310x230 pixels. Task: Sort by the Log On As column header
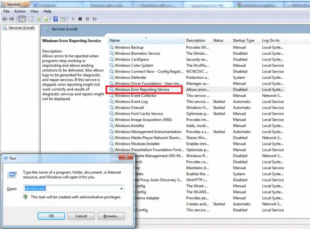pos(273,40)
